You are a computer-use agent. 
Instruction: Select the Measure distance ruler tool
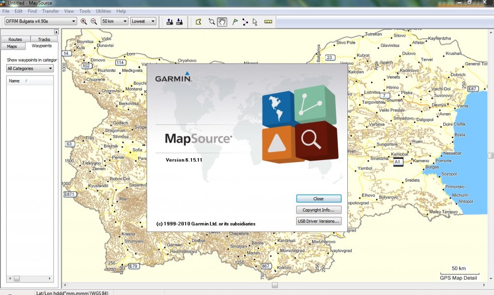click(x=268, y=22)
